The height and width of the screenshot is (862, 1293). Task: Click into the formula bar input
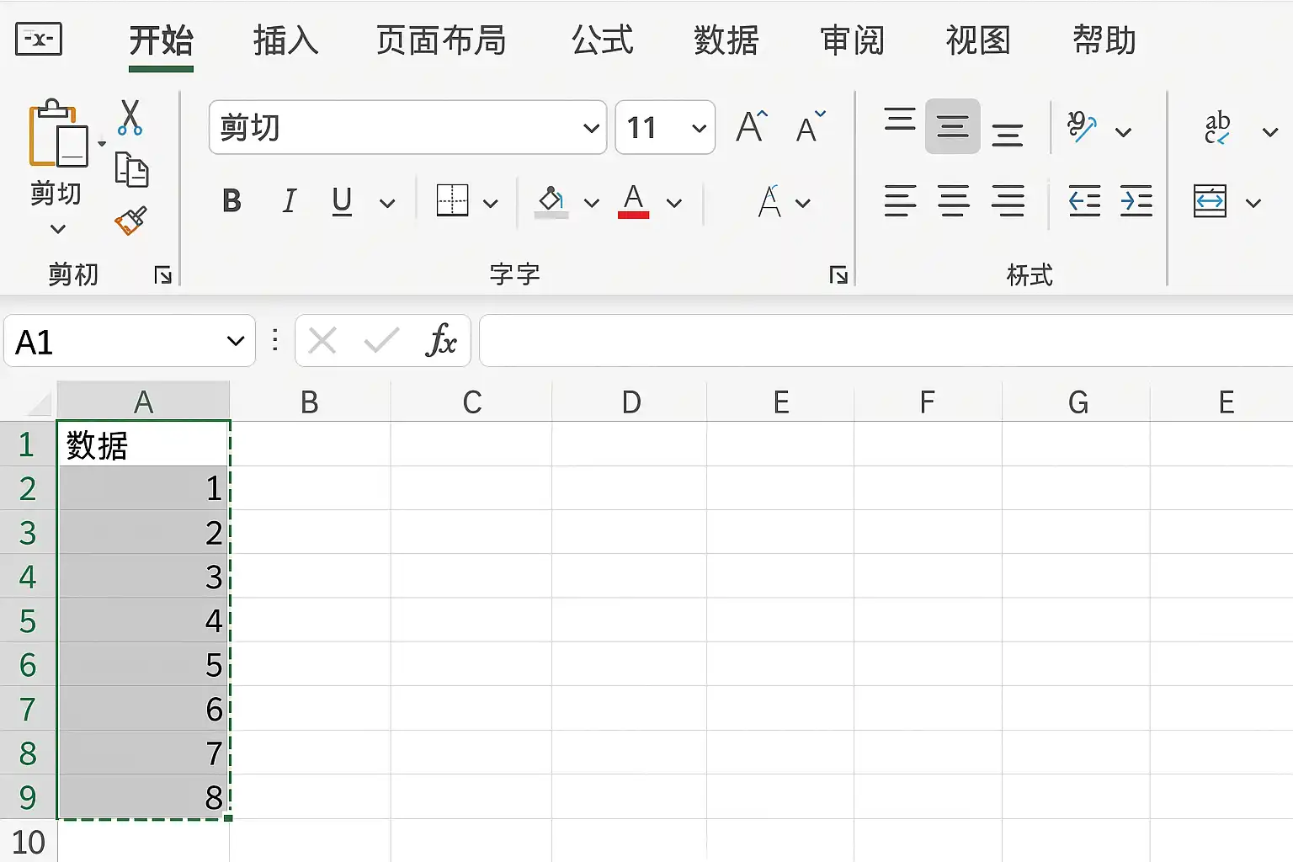[886, 341]
